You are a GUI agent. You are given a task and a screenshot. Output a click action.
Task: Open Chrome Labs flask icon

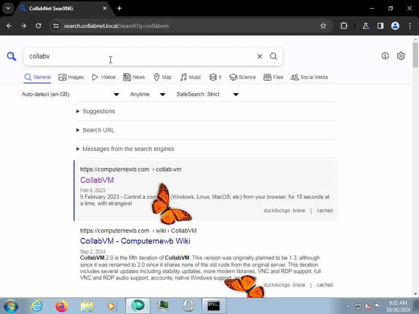(365, 26)
